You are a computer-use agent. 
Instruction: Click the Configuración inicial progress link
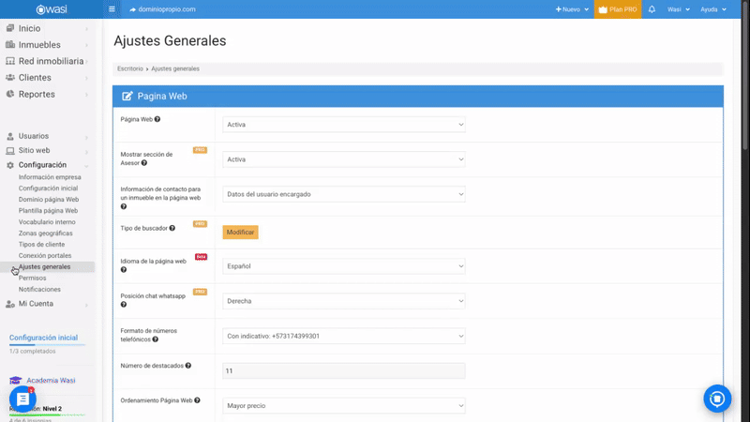tap(43, 338)
